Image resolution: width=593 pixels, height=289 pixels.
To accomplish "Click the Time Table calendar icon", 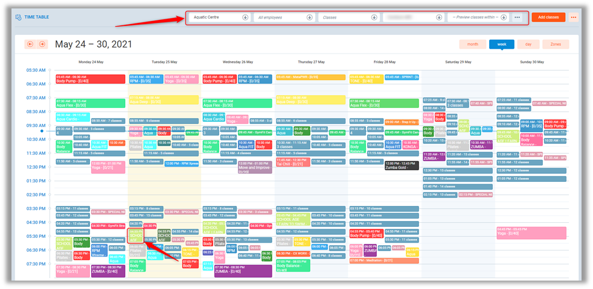I will pos(18,17).
